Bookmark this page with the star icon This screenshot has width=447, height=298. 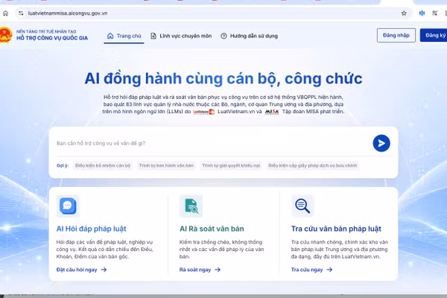(x=404, y=13)
